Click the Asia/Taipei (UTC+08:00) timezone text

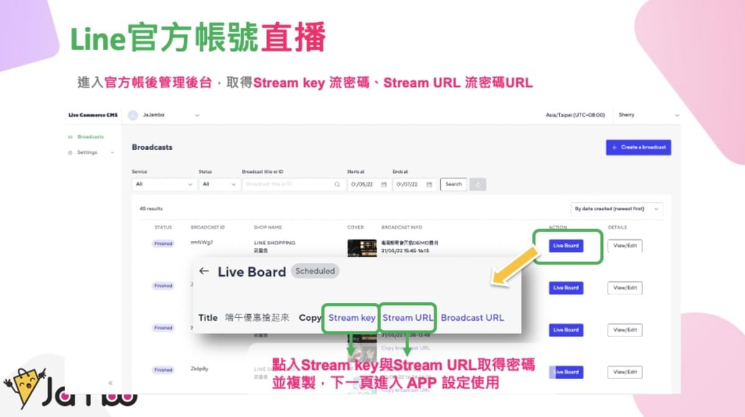(574, 115)
